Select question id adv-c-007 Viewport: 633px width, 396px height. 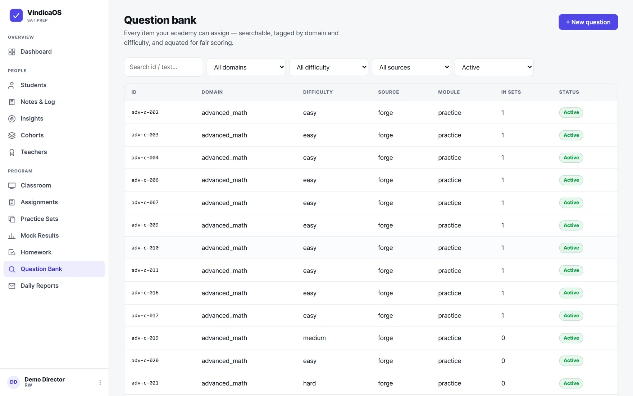(x=145, y=203)
